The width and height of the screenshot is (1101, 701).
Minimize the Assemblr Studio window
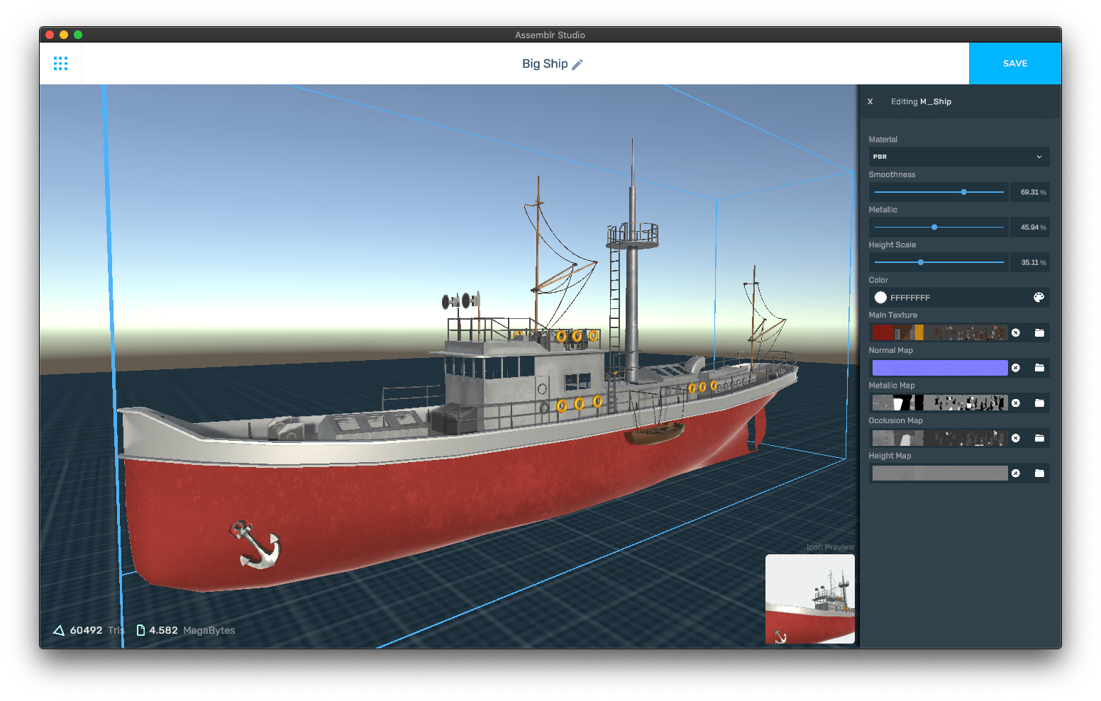click(x=64, y=35)
